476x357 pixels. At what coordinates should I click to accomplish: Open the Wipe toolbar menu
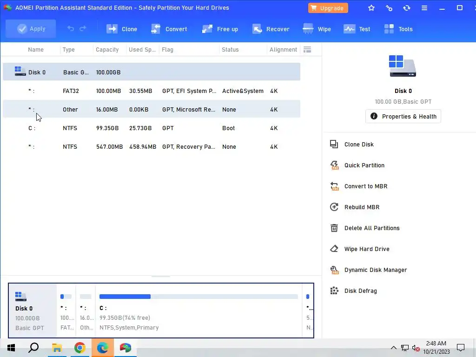pyautogui.click(x=317, y=29)
